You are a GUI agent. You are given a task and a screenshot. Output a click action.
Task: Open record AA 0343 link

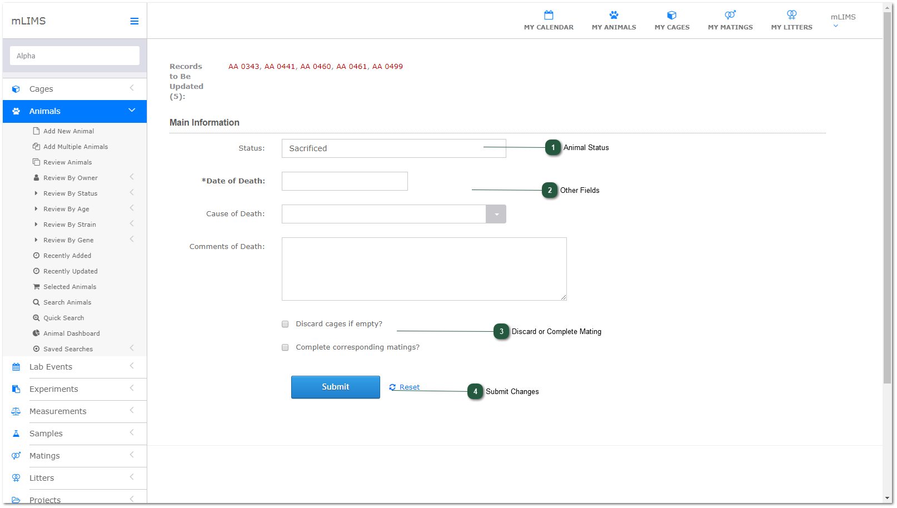click(244, 67)
